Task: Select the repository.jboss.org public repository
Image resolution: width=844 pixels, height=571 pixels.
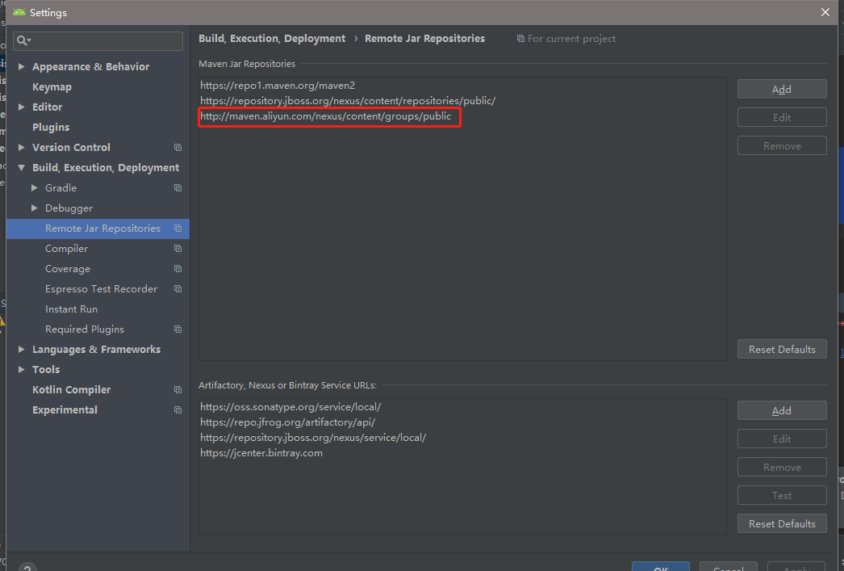Action: (348, 101)
